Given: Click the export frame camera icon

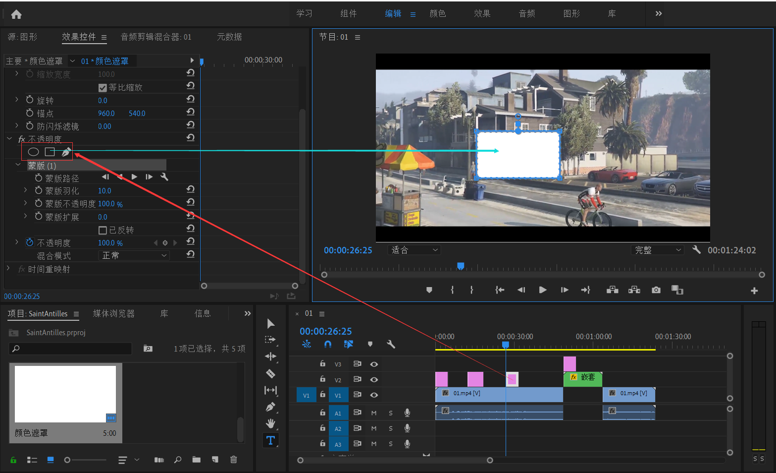Looking at the screenshot, I should click(x=656, y=290).
